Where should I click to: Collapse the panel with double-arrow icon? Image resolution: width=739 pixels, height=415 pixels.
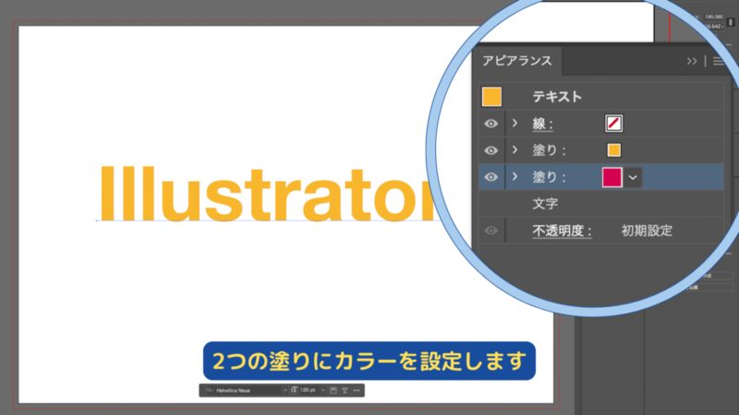[x=691, y=61]
